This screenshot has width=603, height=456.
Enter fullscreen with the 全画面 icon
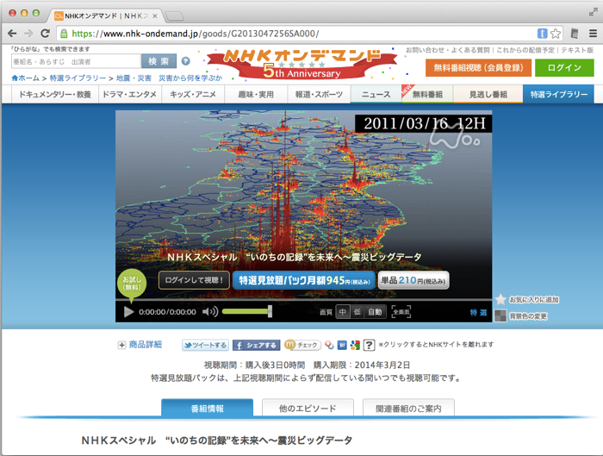[401, 312]
